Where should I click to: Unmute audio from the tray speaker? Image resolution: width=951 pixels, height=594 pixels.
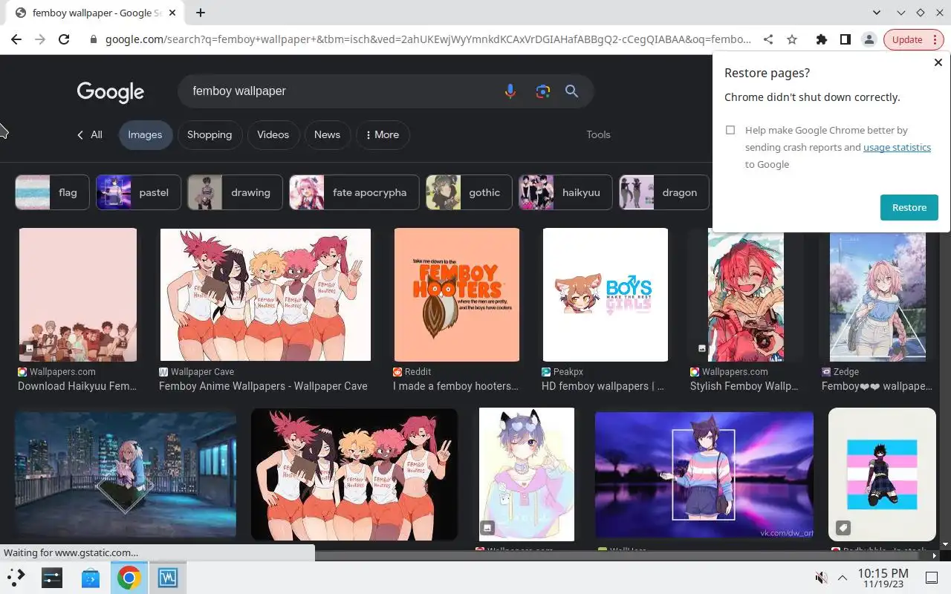tap(821, 578)
